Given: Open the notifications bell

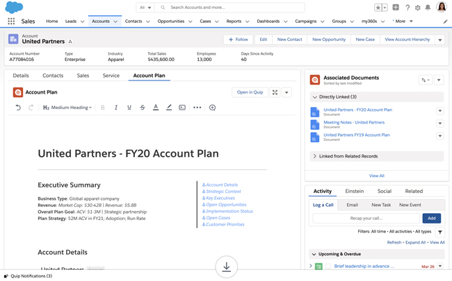Looking at the screenshot, I should 428,8.
